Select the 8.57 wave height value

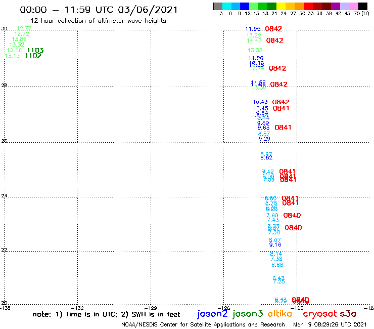[x=264, y=134]
